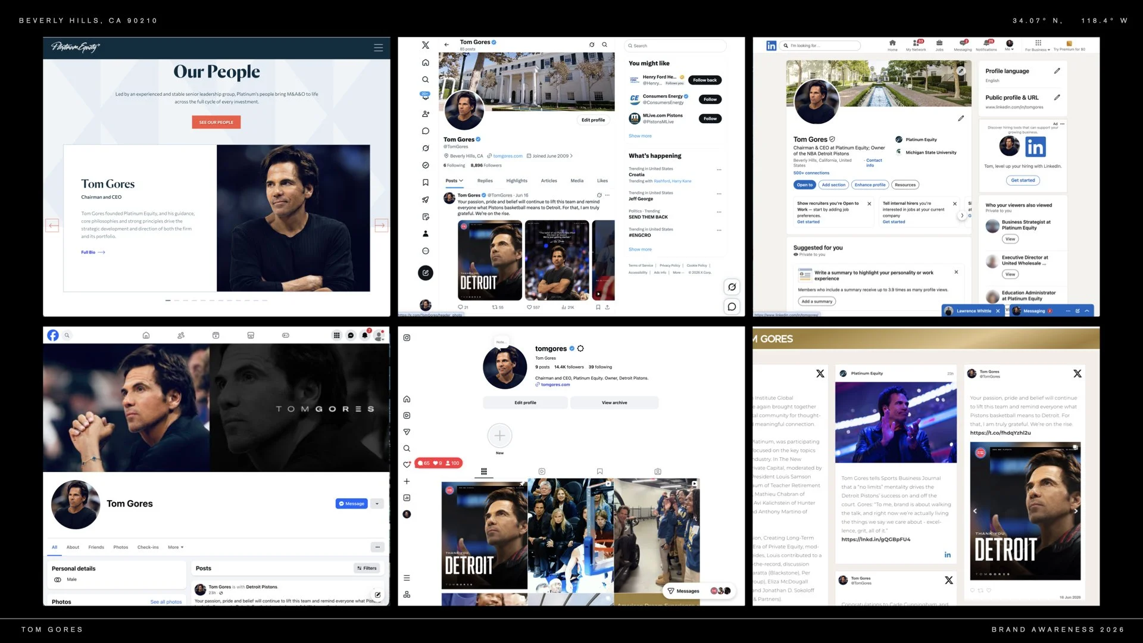The image size is (1143, 643).
Task: Click Instagram create plus icon in sidebar
Action: click(407, 481)
